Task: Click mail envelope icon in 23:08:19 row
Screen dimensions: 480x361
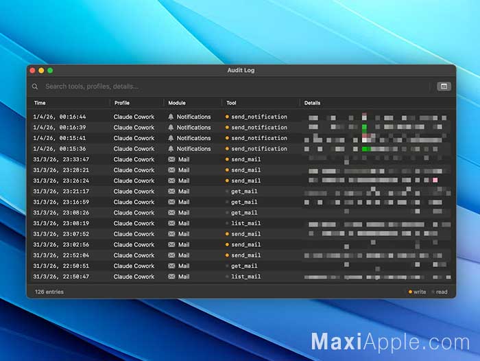Action: [x=171, y=224]
